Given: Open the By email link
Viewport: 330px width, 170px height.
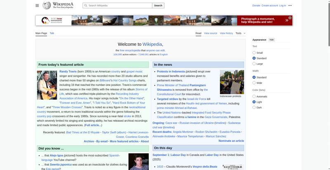Looking at the screenshot, I should [x=102, y=142].
